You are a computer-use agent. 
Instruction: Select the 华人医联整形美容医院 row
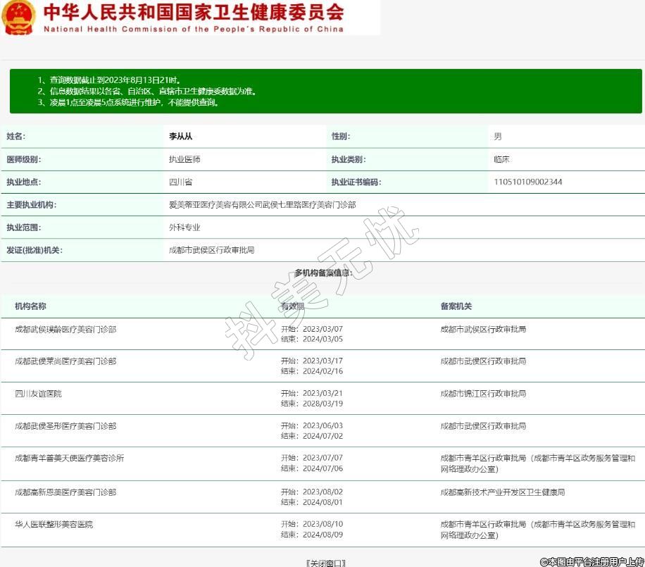(54, 525)
